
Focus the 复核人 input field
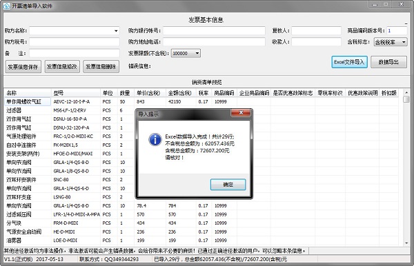coord(316,30)
